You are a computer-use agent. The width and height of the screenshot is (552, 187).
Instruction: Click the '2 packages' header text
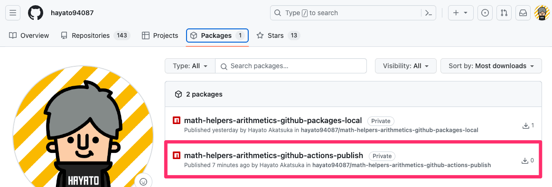point(204,94)
